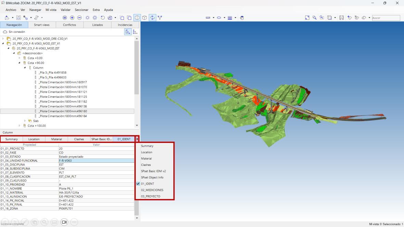Open dropdown arrow next to ruler tool
404x227 pixels.
213,18
